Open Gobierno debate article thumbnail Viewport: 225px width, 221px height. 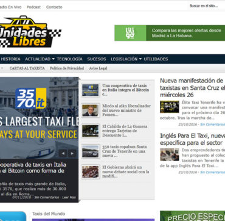coord(91,172)
